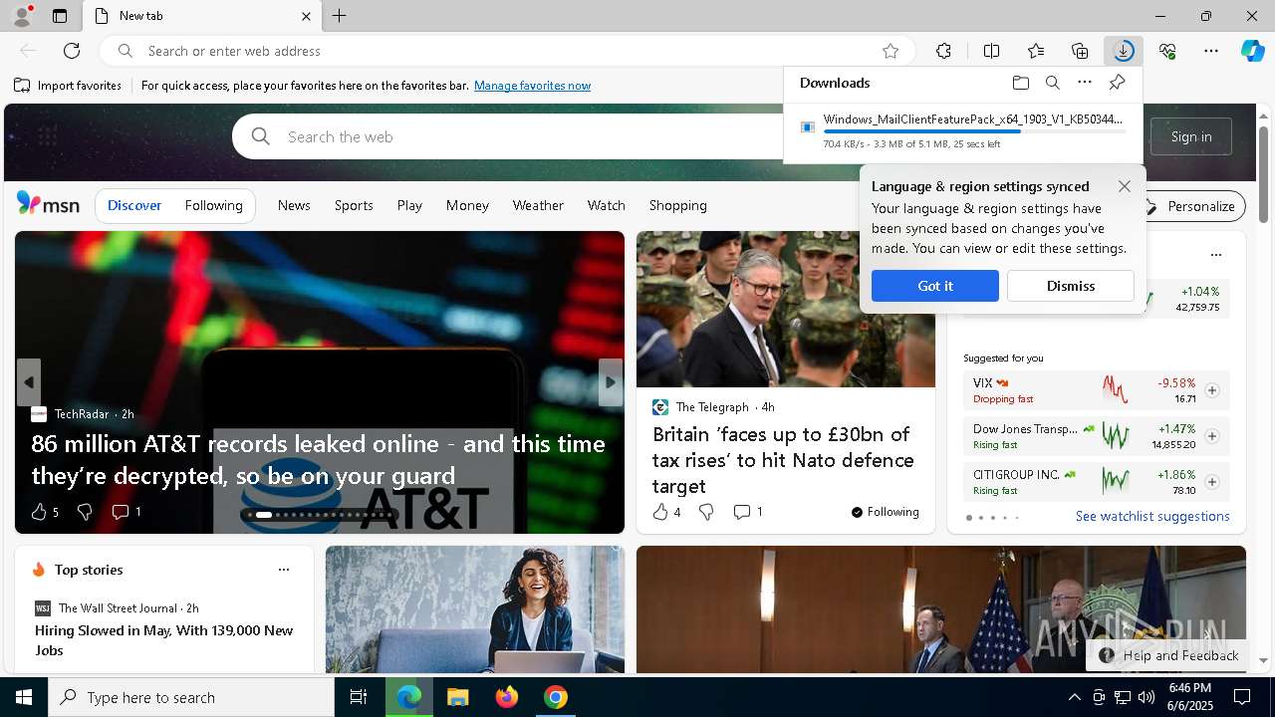The image size is (1275, 717).
Task: Open the Sports menu item
Action: [x=354, y=205]
